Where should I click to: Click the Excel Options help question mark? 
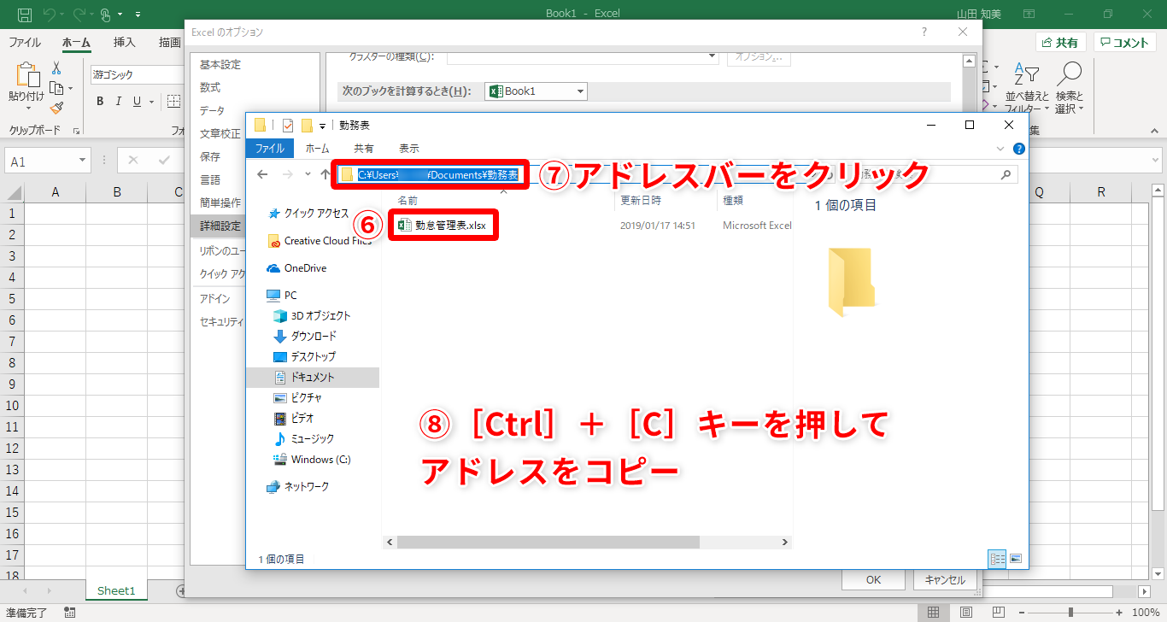(924, 32)
